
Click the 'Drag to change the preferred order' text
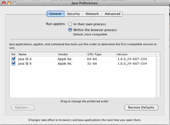(x=84, y=101)
